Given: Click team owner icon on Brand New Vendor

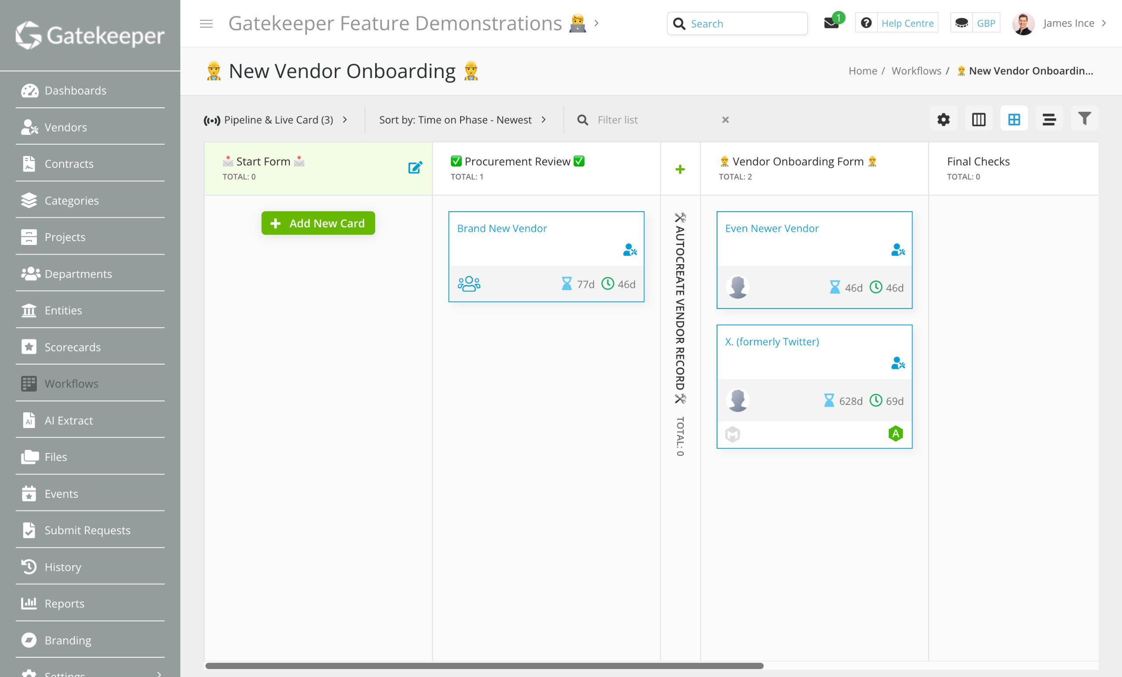Looking at the screenshot, I should (x=469, y=284).
